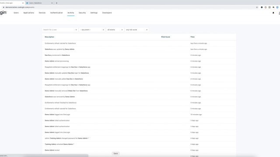Open the Devices menu
This screenshot has width=280, height=157.
(42, 13)
